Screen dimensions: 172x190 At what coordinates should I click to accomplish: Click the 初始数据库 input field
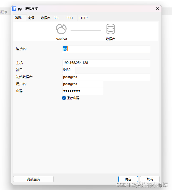[x=106, y=77]
